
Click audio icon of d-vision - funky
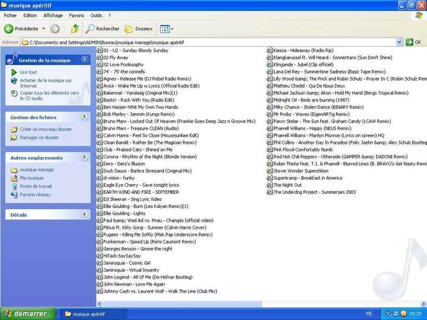(x=100, y=178)
